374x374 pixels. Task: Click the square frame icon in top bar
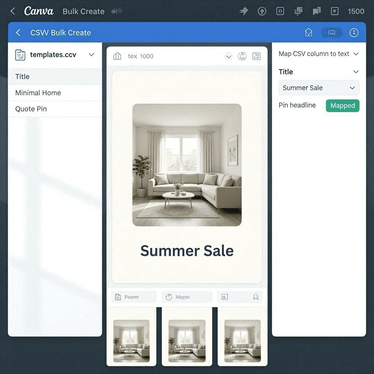tap(280, 11)
